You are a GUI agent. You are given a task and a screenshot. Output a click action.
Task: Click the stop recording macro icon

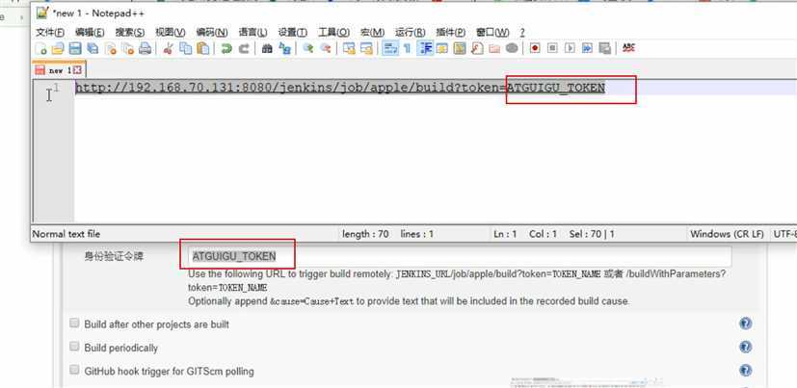pyautogui.click(x=552, y=49)
